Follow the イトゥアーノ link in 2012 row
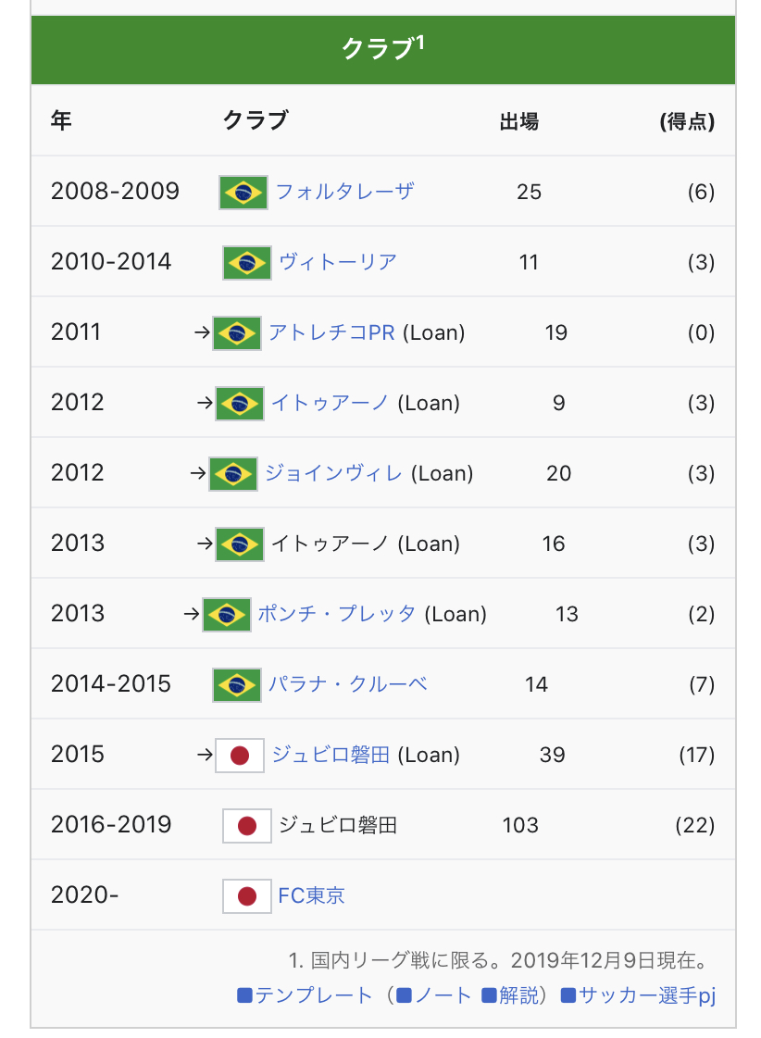This screenshot has height=1038, width=761. pyautogui.click(x=330, y=403)
